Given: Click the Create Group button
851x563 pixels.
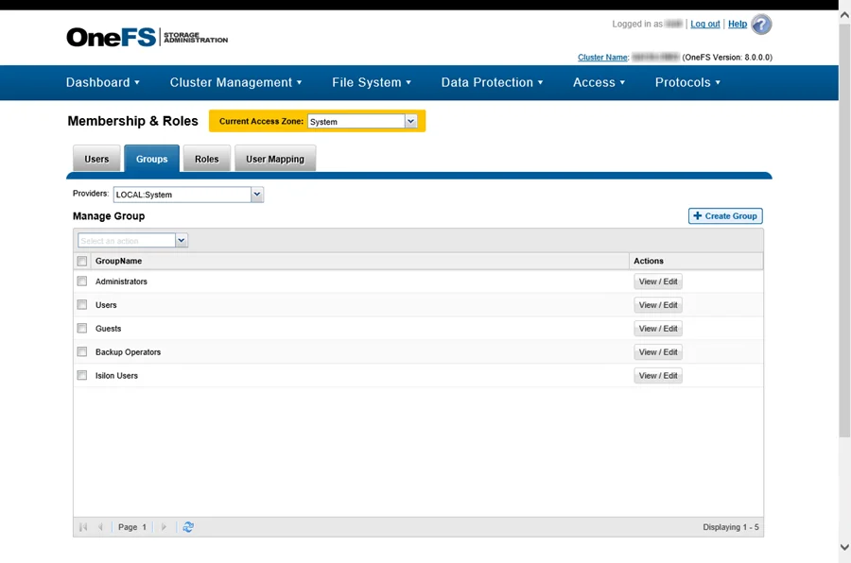Looking at the screenshot, I should click(725, 216).
